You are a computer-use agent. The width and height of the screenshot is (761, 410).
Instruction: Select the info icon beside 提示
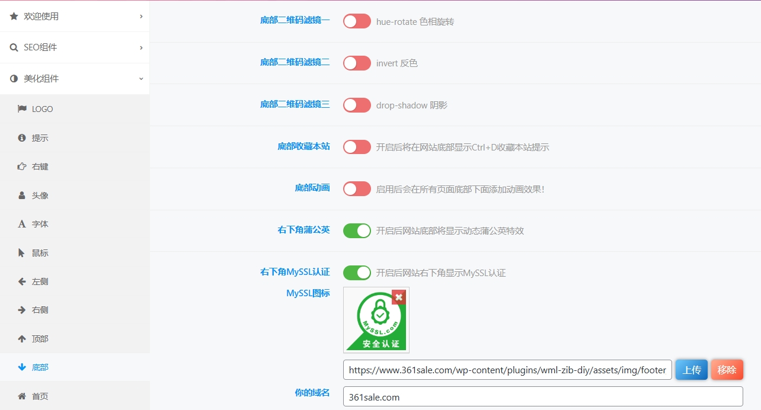click(x=22, y=138)
